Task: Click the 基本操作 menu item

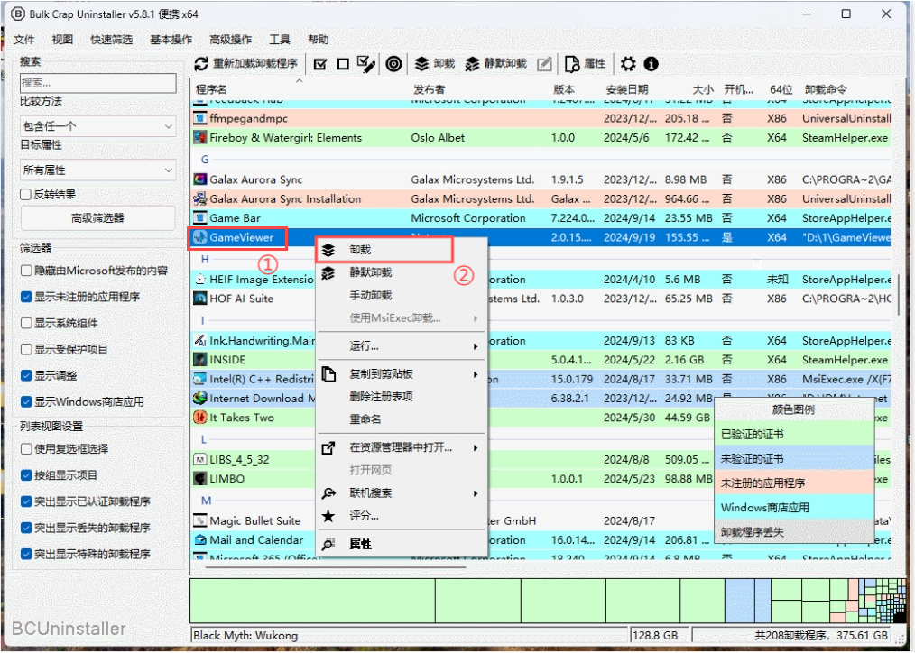Action: [171, 40]
